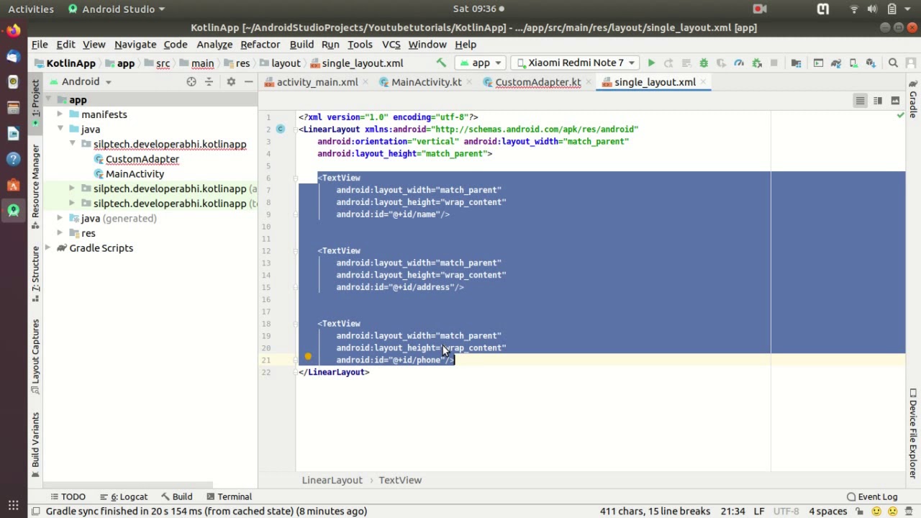This screenshot has width=921, height=518.
Task: Open the Project Structure toolbar icon
Action: (796, 63)
